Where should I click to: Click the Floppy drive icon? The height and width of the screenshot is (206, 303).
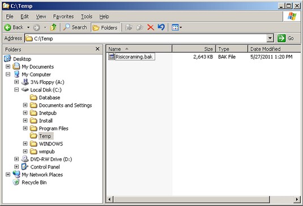[25, 82]
